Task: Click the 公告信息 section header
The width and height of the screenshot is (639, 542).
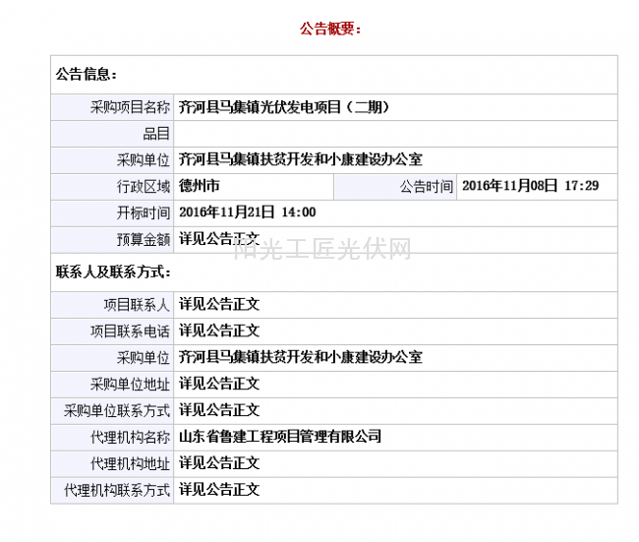Action: point(87,74)
